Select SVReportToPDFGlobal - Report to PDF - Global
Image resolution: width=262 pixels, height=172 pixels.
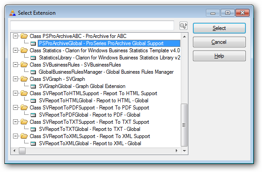pyautogui.click(x=89, y=115)
